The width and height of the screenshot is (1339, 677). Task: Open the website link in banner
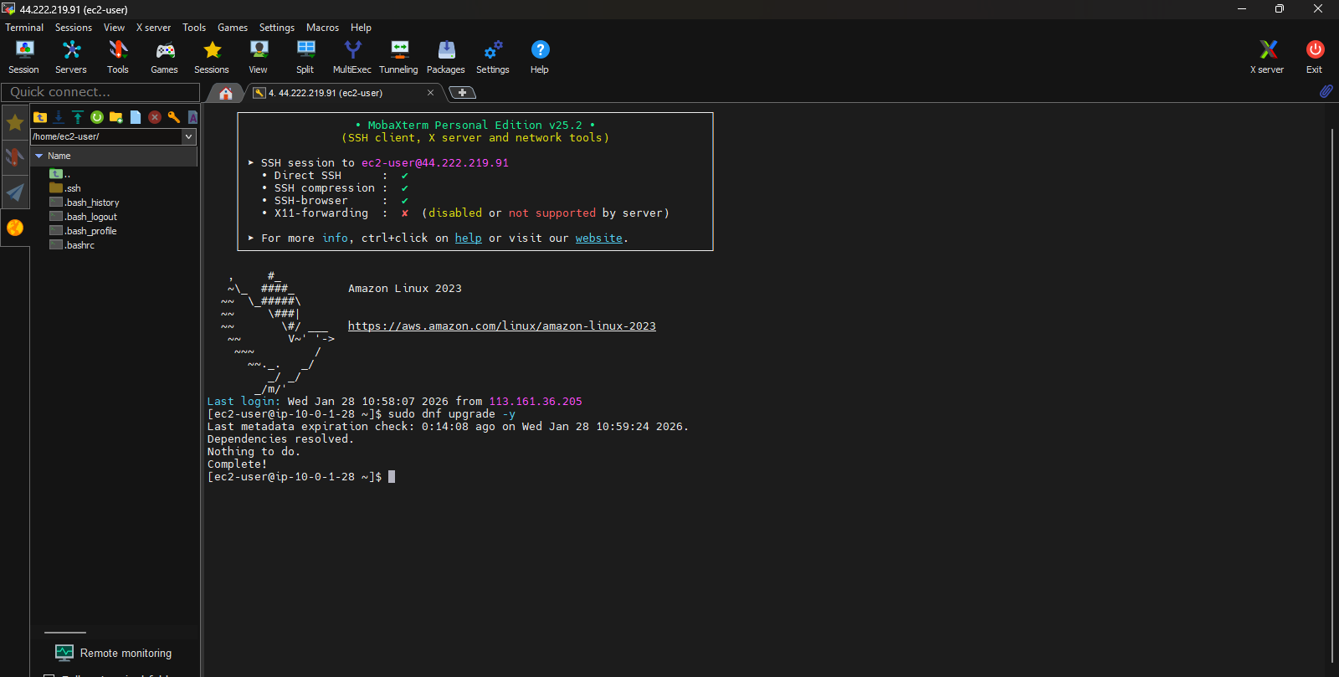(x=598, y=238)
